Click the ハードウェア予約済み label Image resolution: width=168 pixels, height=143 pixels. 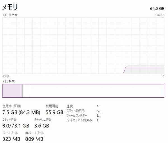[x=79, y=120]
